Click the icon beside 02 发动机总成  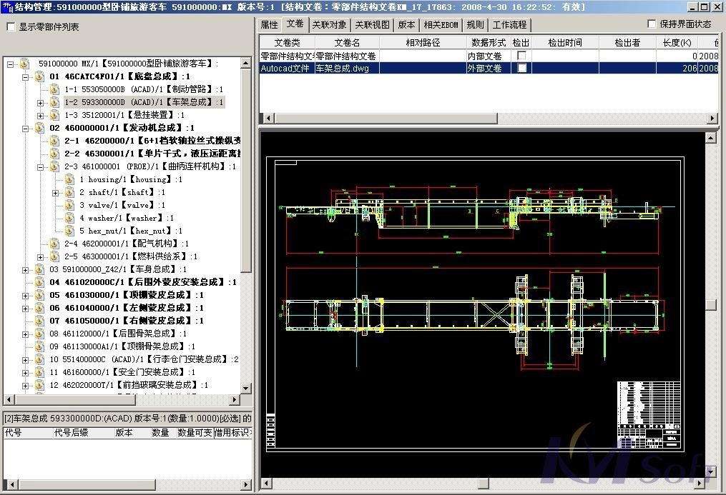point(40,128)
